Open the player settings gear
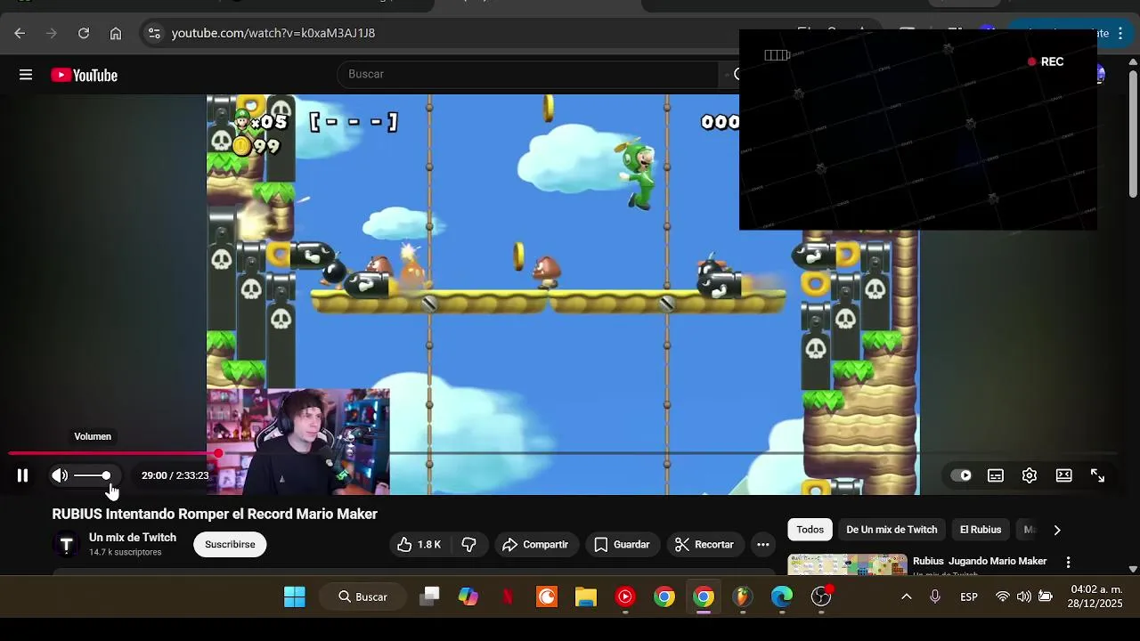 (x=1030, y=475)
